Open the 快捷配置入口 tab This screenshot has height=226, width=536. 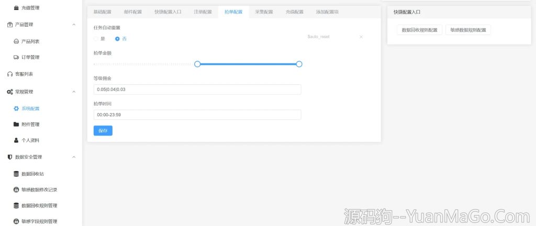(x=168, y=12)
